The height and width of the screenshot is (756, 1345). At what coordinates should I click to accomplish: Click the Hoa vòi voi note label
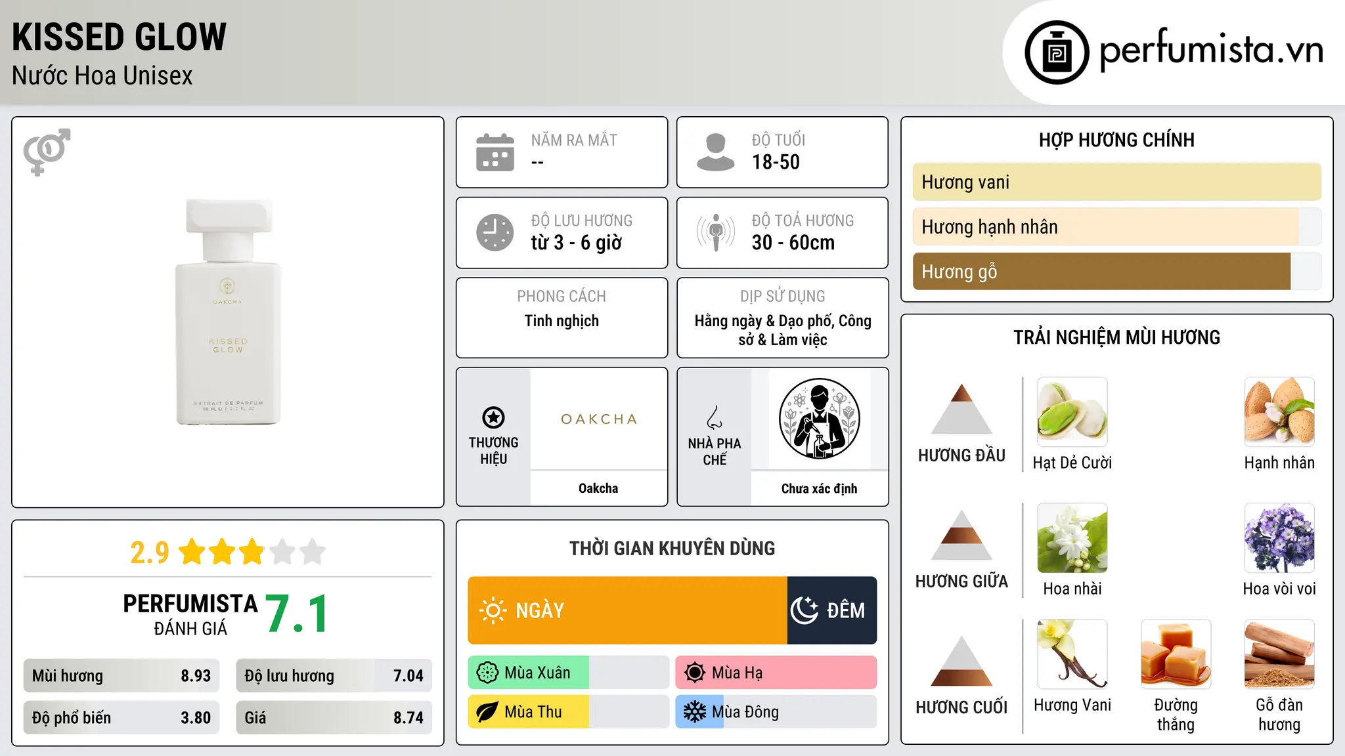[x=1279, y=589]
